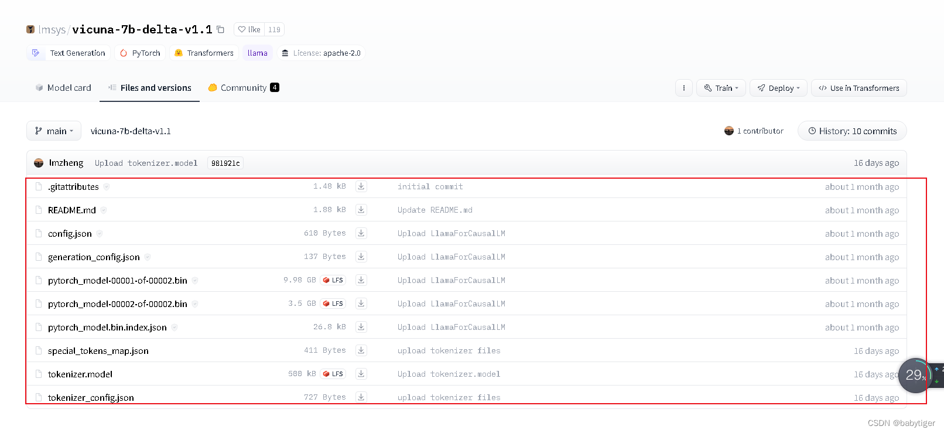Open the Update README.md commit link

[x=435, y=210]
